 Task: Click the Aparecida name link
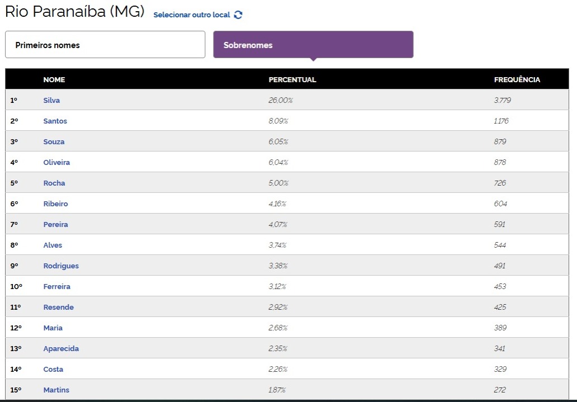[x=61, y=349]
